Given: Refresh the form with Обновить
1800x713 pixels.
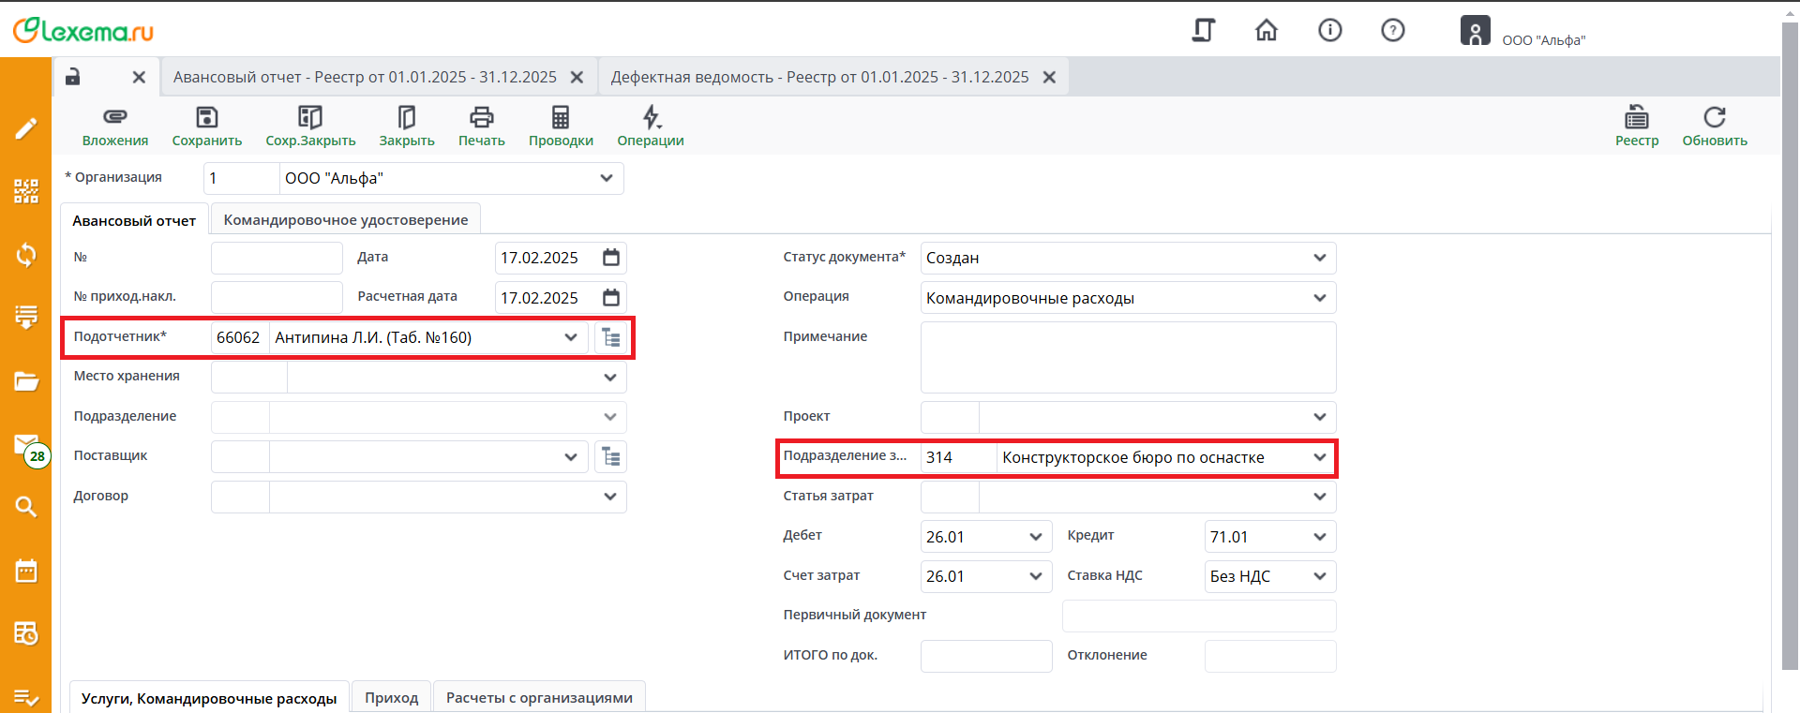Looking at the screenshot, I should click(1714, 117).
